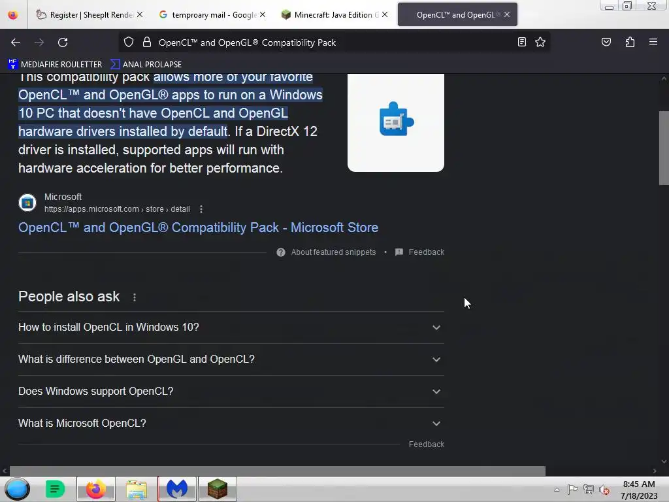Viewport: 669px width, 502px height.
Task: Bookmark this page with the star icon
Action: click(540, 42)
